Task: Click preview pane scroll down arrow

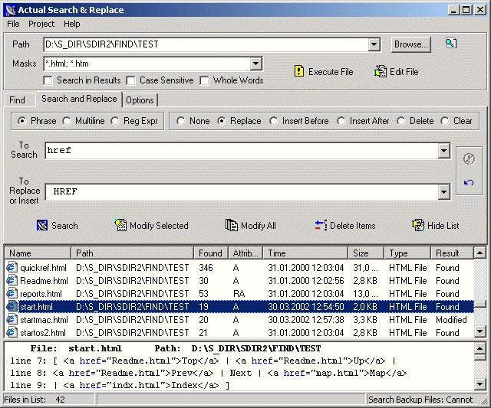Action: [x=480, y=384]
